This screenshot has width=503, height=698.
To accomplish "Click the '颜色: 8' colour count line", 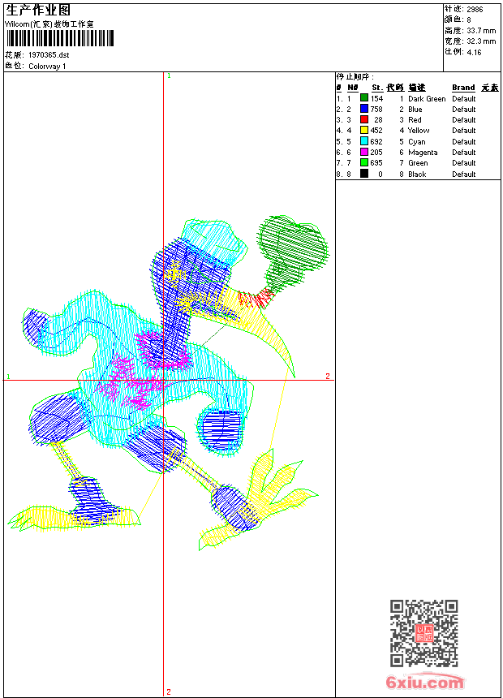I will click(458, 19).
